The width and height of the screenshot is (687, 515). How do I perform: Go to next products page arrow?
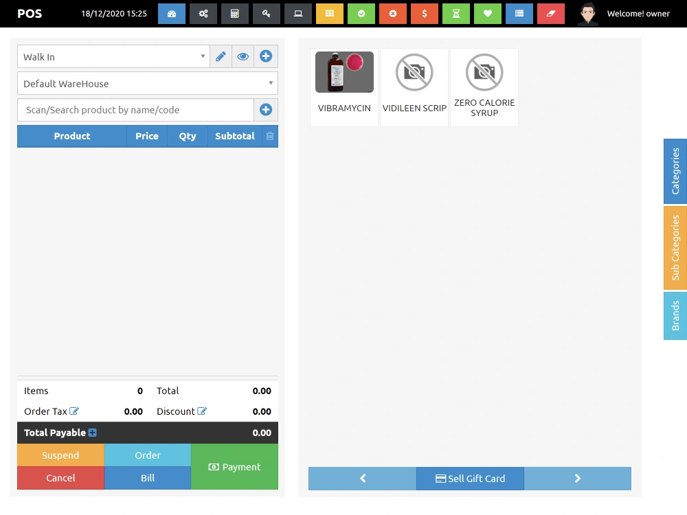pos(578,479)
